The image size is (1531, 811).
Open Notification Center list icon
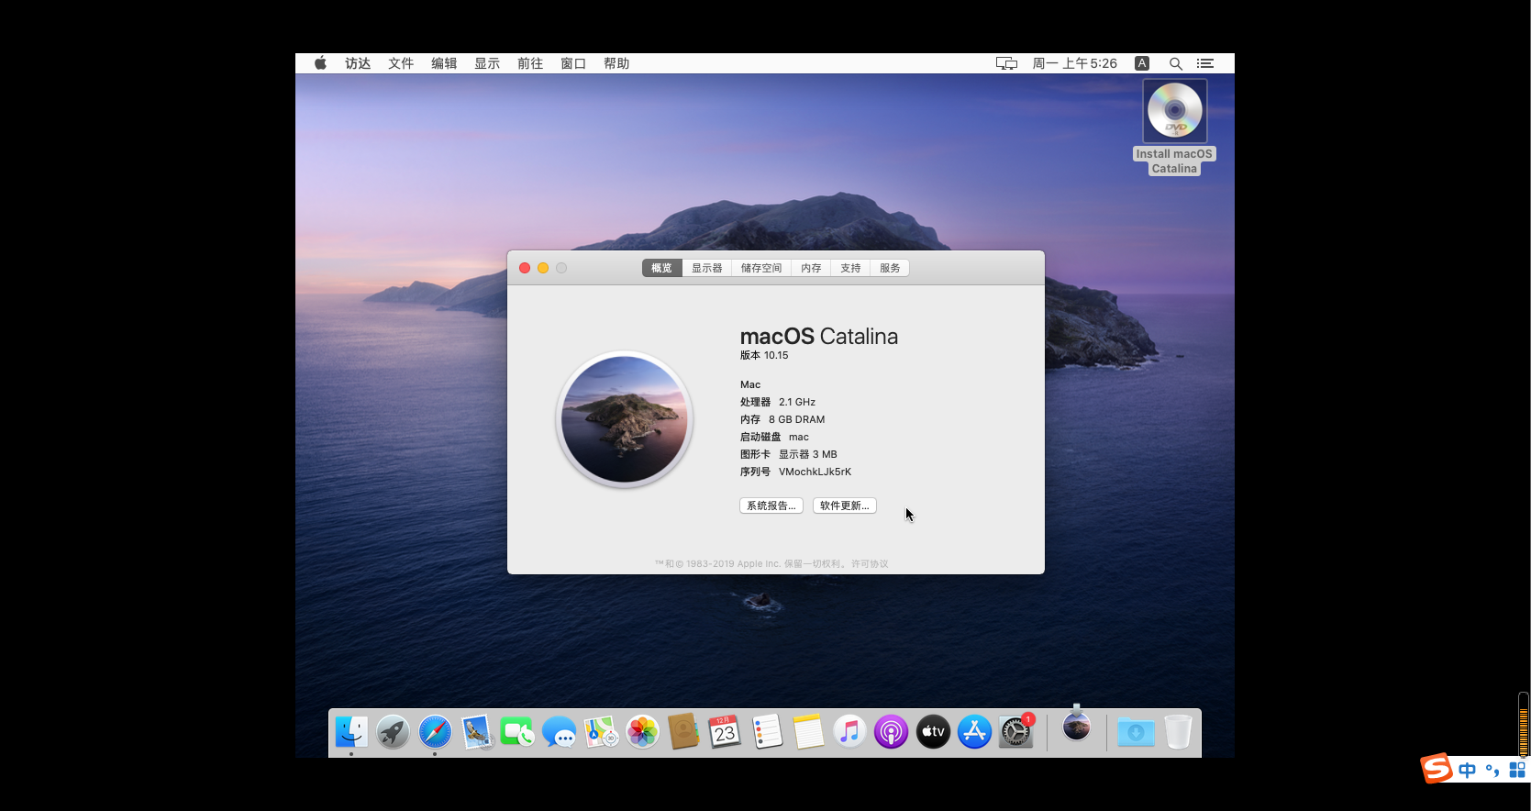[1205, 63]
